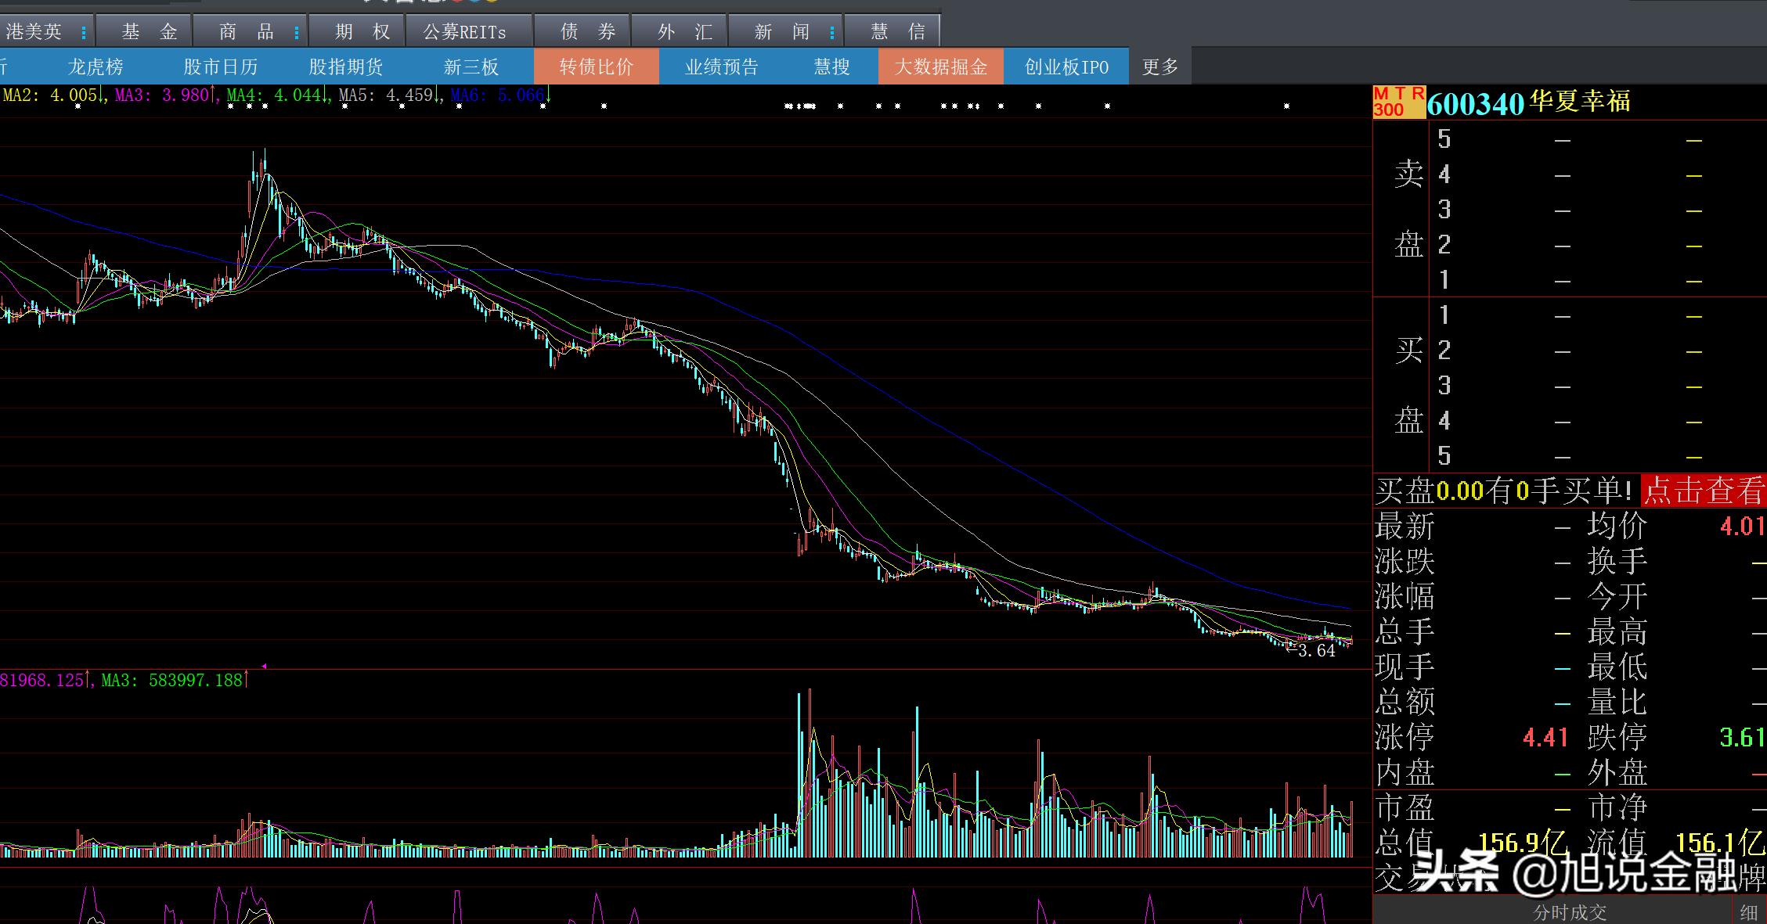Expand the 更多 shortcuts menu
This screenshot has width=1767, height=924.
tap(1159, 67)
